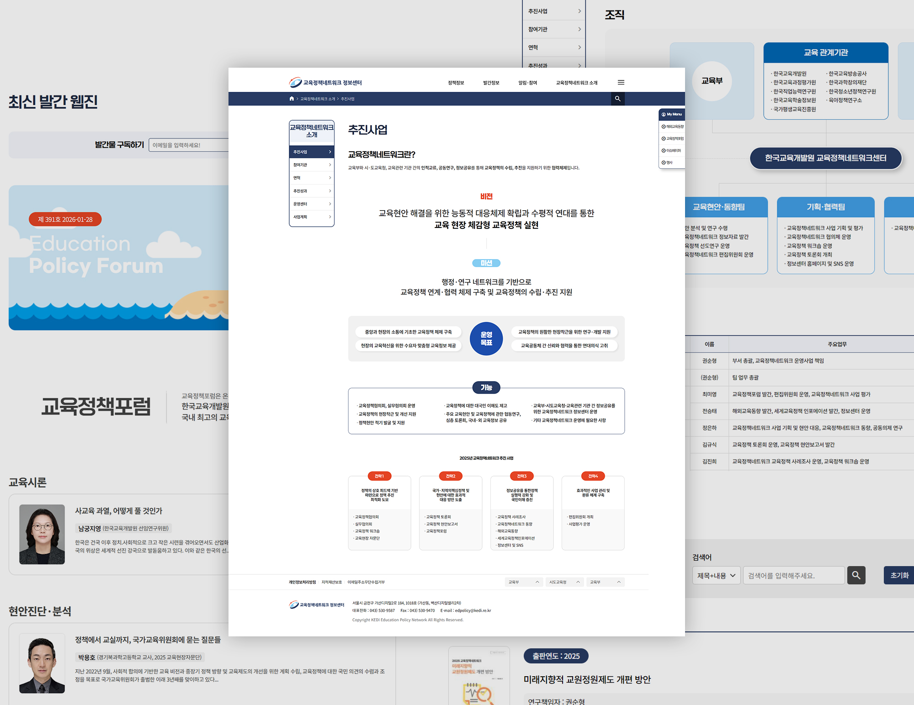
Task: Click the 전략3 strategy badge
Action: 522,476
